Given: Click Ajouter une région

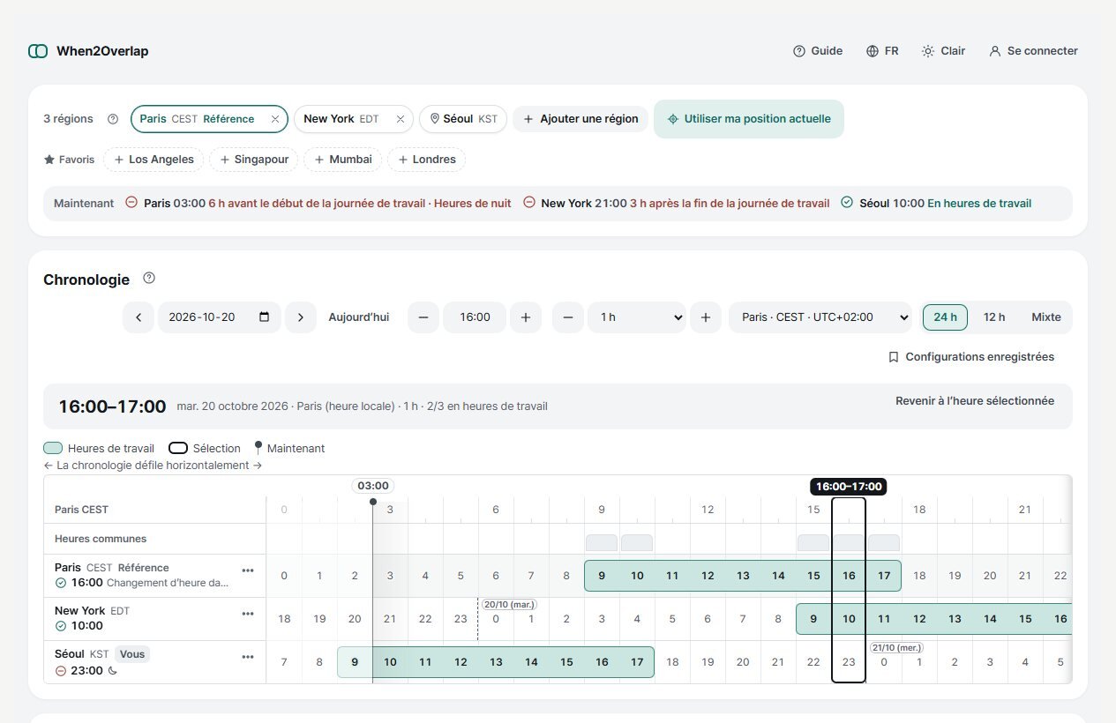Looking at the screenshot, I should tap(580, 119).
